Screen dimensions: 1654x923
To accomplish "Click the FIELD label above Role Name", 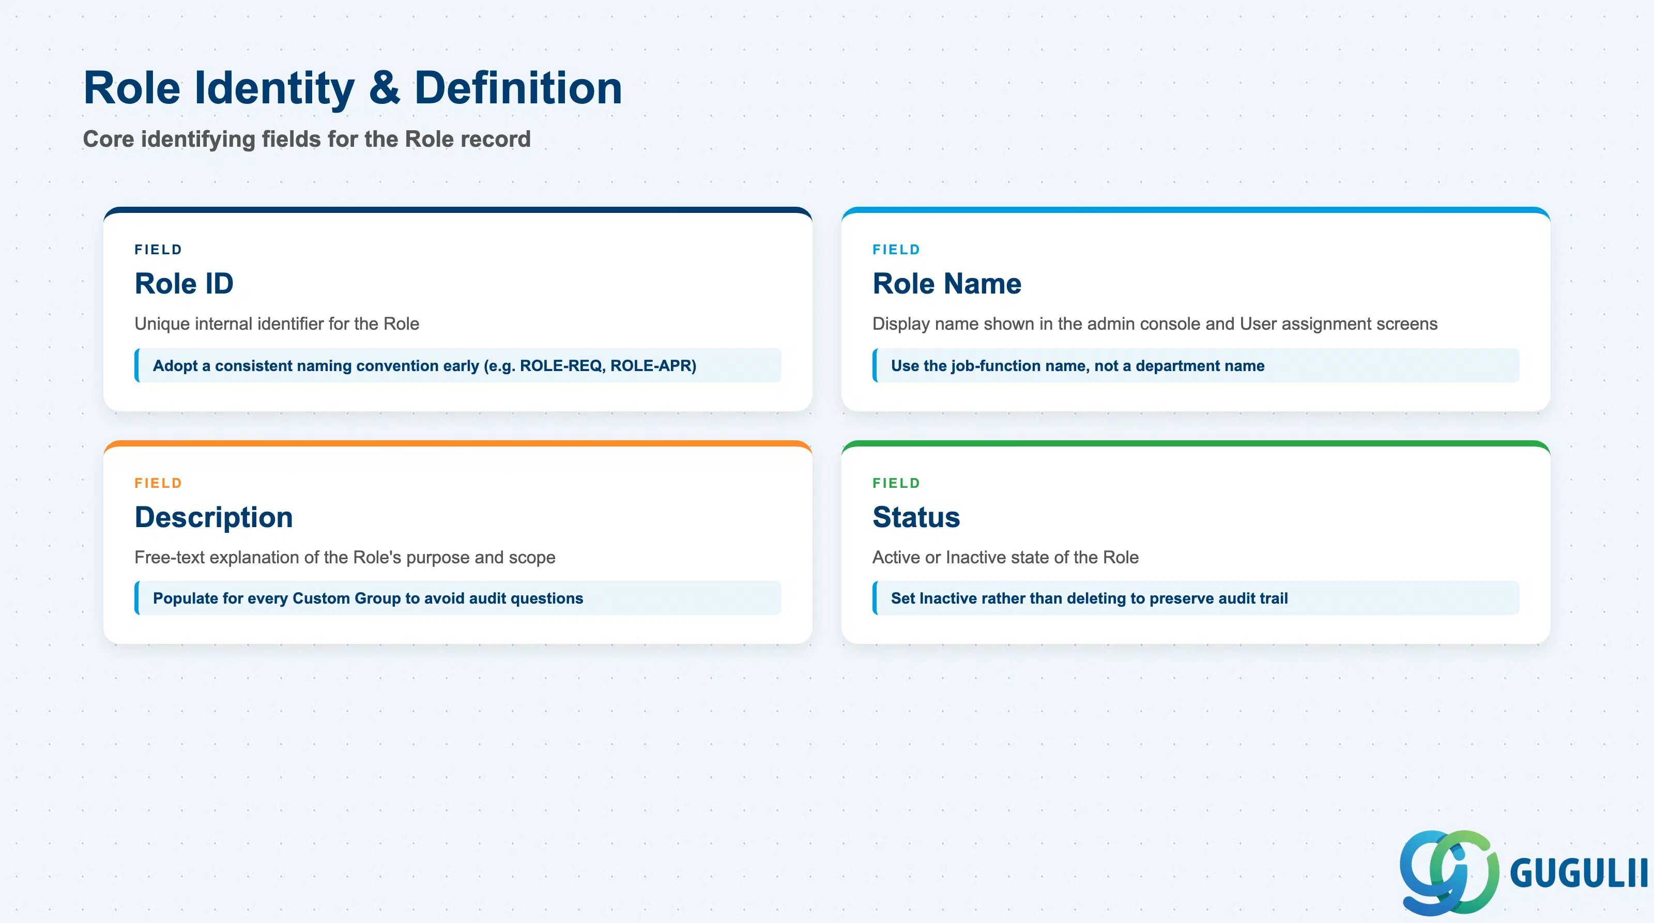I will click(x=896, y=250).
